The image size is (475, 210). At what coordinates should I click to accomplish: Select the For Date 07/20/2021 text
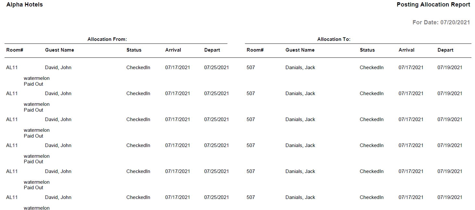click(x=441, y=22)
